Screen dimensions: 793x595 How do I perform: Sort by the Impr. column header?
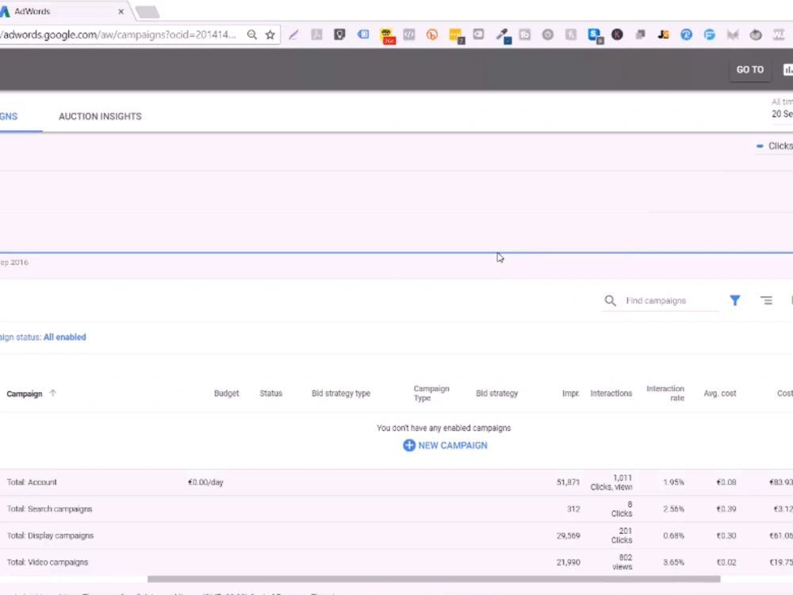(570, 393)
